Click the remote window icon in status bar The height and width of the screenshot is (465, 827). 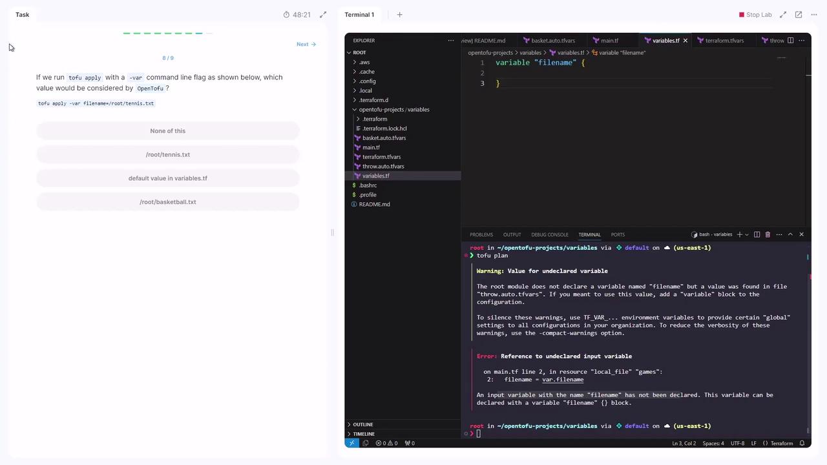coord(351,443)
